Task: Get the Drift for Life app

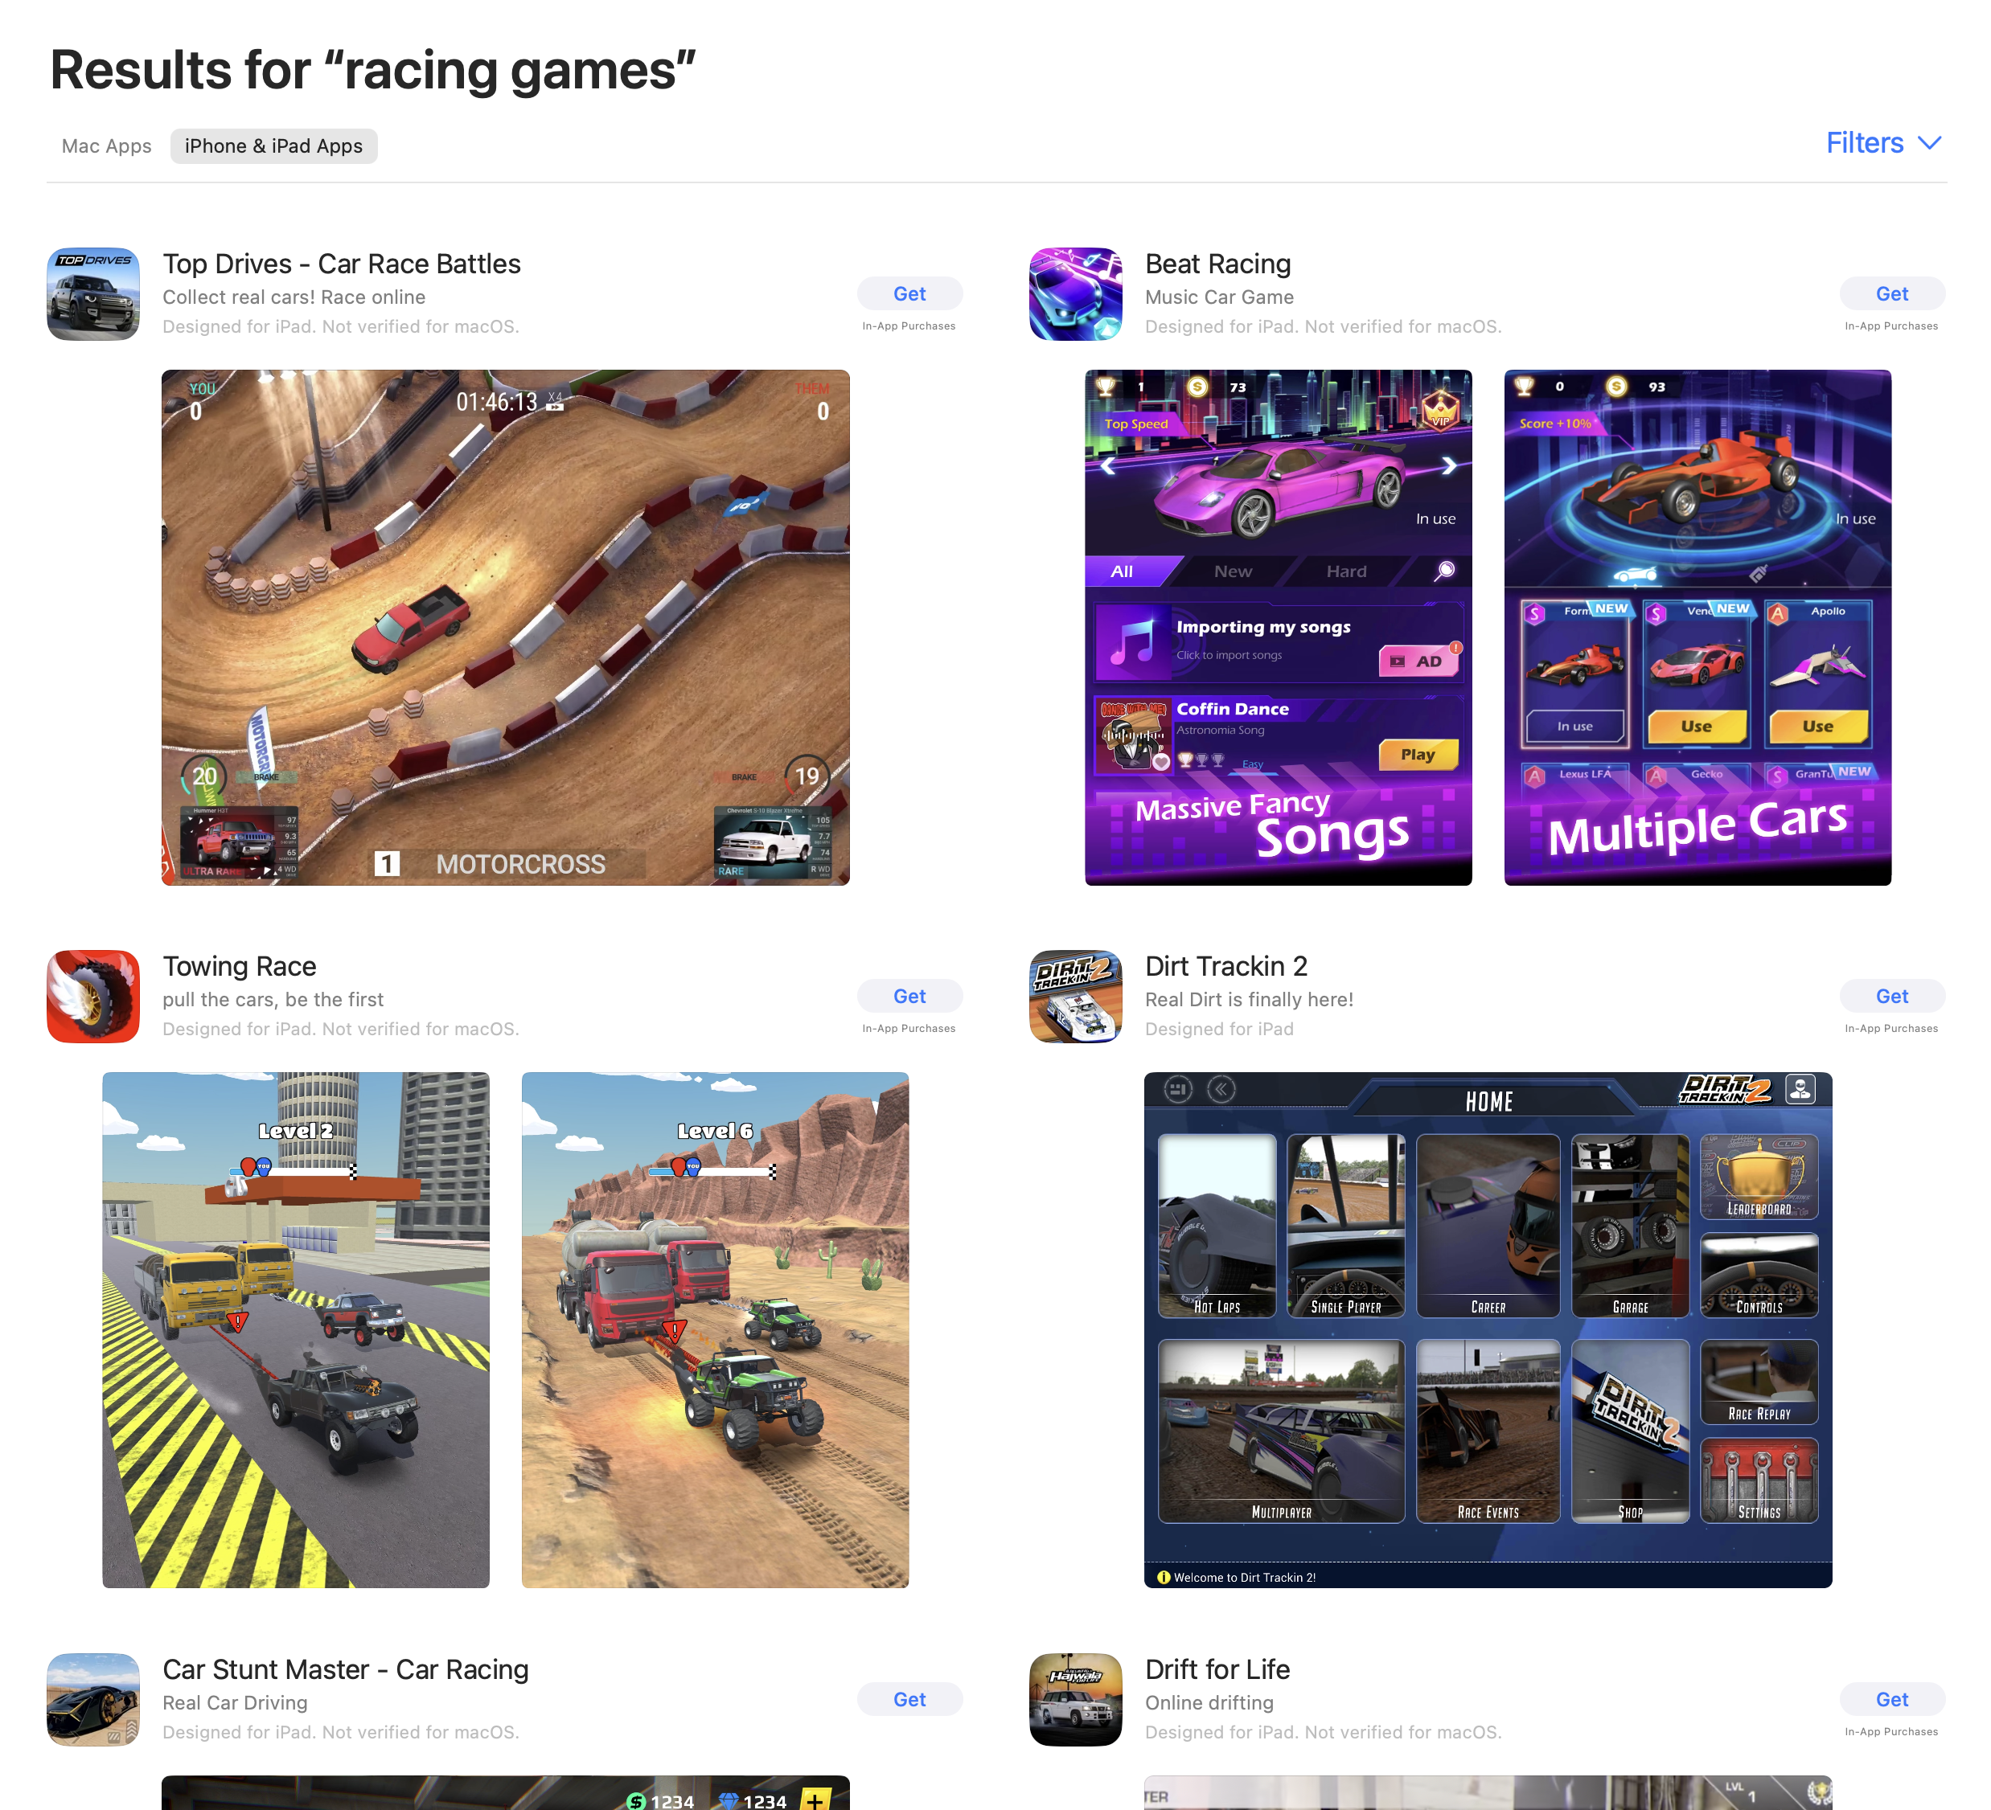Action: [x=1892, y=1699]
